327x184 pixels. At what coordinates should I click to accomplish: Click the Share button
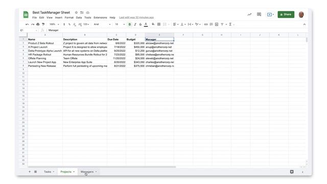[286, 14]
